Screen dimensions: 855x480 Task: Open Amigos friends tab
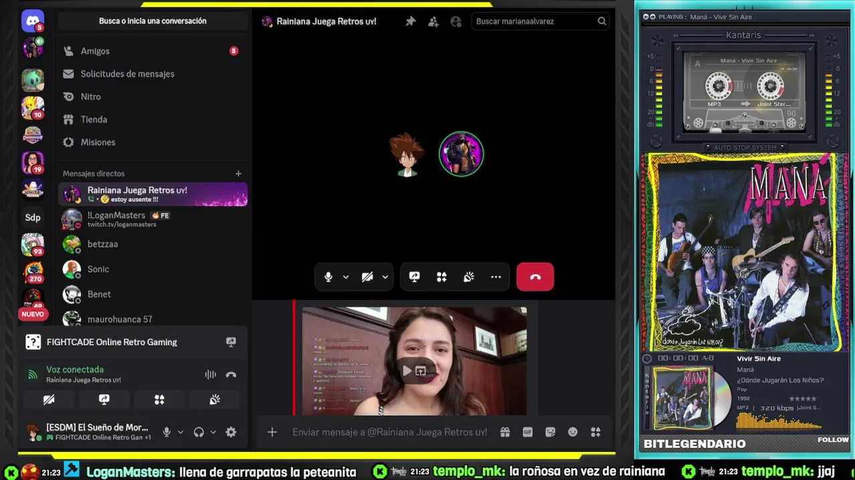[153, 51]
